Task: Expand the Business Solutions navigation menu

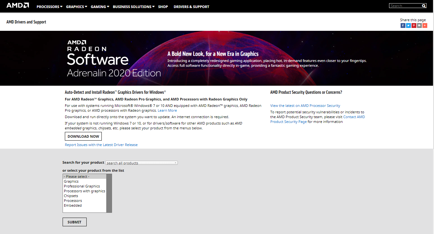Action: pos(134,7)
